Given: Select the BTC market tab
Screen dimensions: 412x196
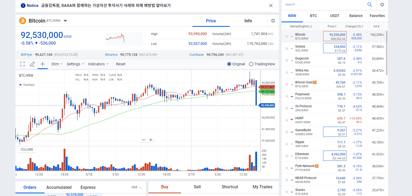Looking at the screenshot, I should click(314, 16).
